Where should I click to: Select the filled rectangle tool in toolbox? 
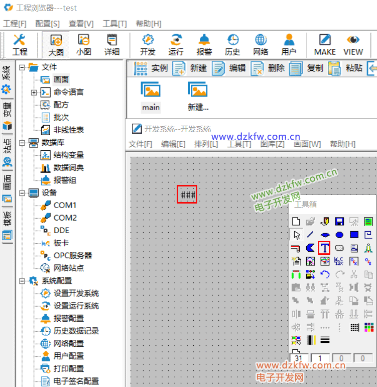point(354,235)
